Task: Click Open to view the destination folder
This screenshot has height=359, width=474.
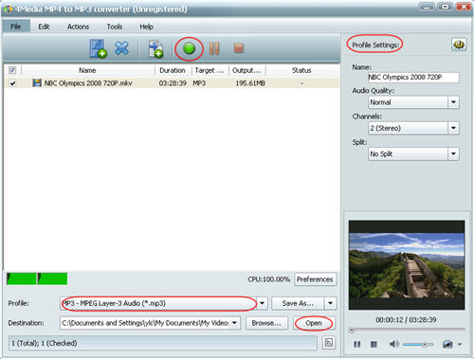Action: pyautogui.click(x=314, y=323)
